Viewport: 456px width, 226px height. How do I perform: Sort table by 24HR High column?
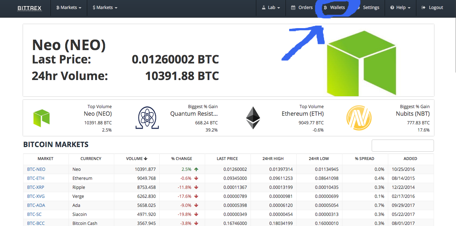coord(273,159)
